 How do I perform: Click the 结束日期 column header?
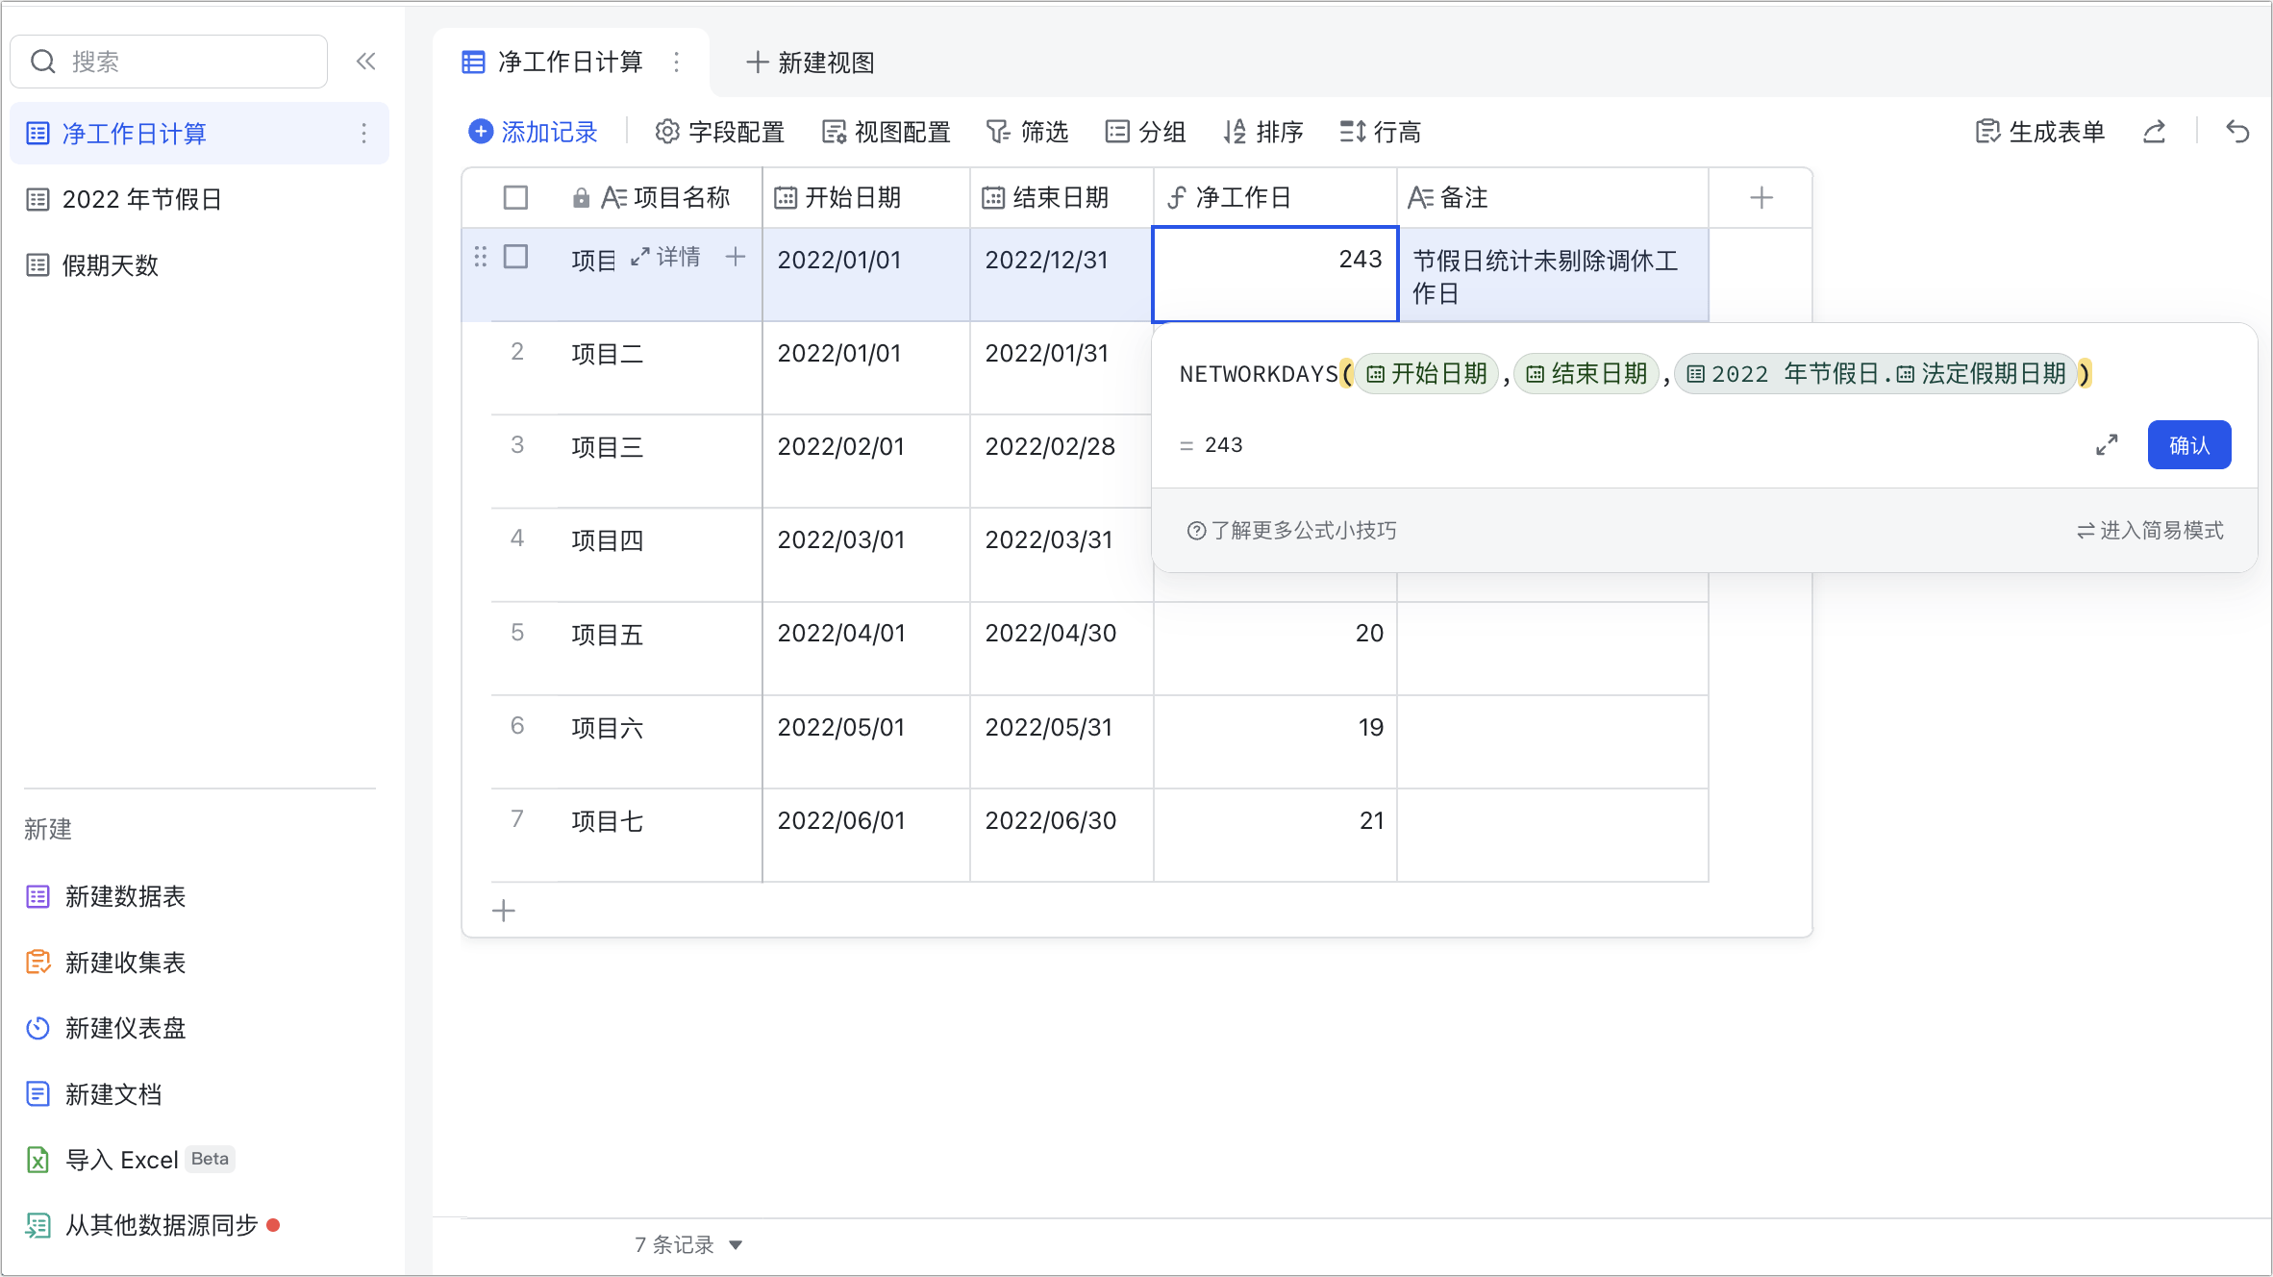pyautogui.click(x=1062, y=198)
